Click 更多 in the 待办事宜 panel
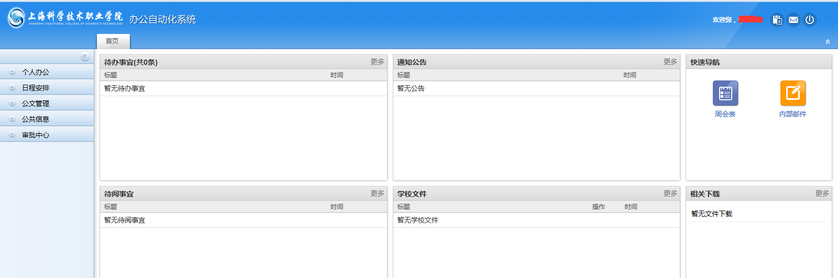 (x=377, y=62)
